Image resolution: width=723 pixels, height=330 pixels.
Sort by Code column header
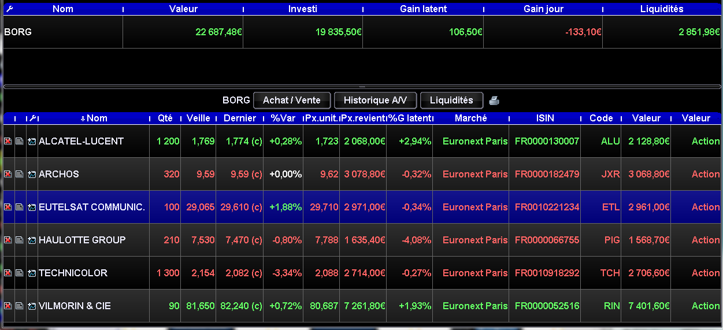[601, 118]
